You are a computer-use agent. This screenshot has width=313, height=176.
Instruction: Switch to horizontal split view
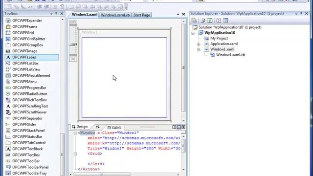tap(179, 127)
